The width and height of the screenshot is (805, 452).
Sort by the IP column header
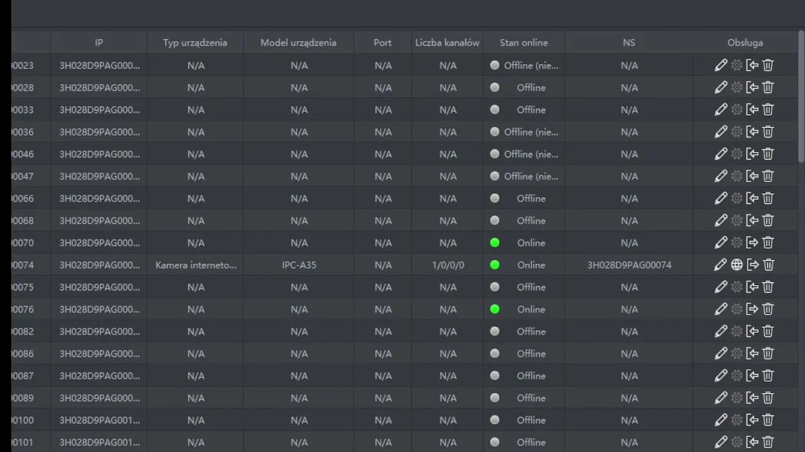[x=99, y=43]
